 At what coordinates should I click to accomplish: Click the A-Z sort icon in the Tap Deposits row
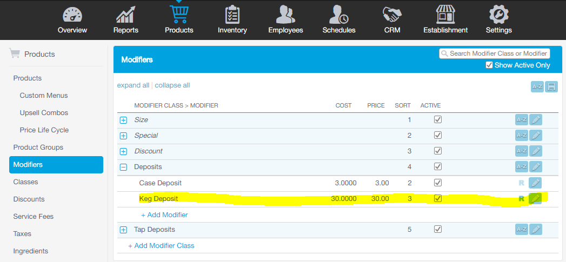pos(521,229)
